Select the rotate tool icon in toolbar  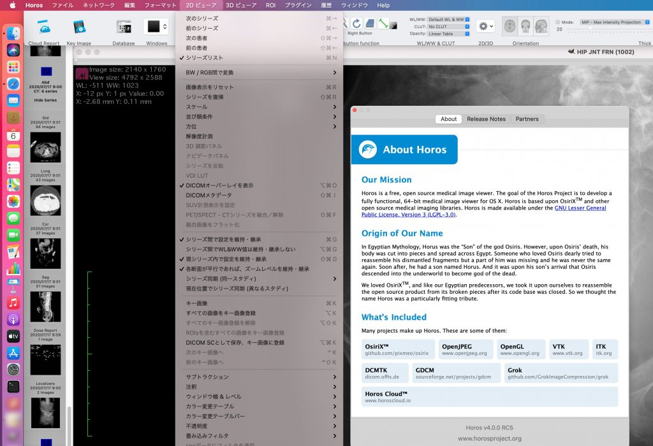pyautogui.click(x=356, y=24)
